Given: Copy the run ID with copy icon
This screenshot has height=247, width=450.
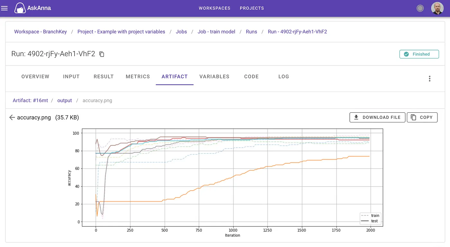Looking at the screenshot, I should coord(102,54).
